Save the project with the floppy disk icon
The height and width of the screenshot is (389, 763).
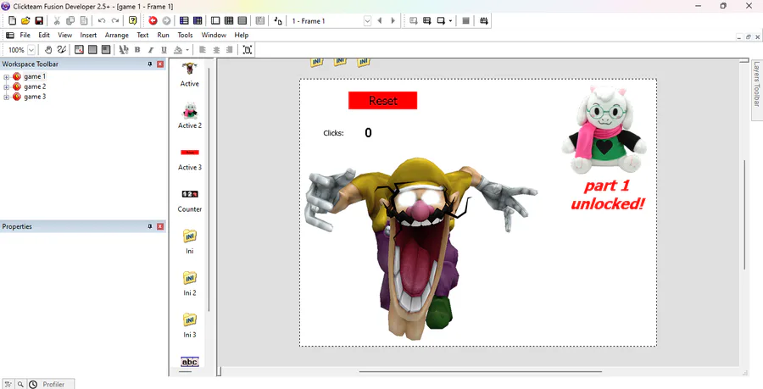(39, 21)
